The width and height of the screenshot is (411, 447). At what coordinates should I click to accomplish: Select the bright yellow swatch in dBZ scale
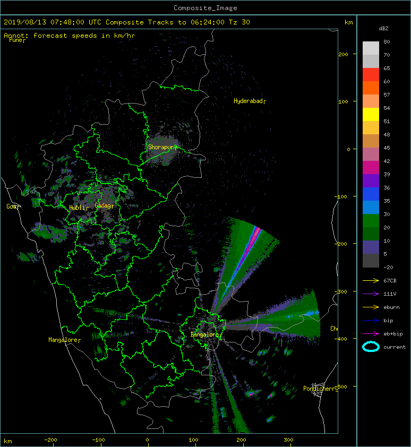click(x=371, y=115)
